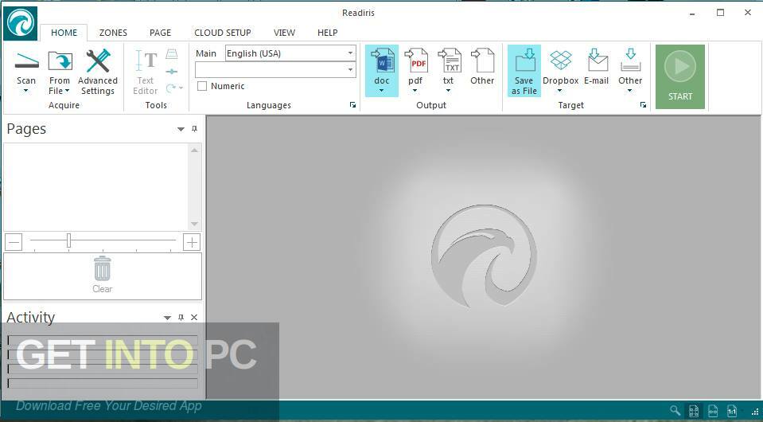Choose Other target icon
The width and height of the screenshot is (763, 422).
click(631, 61)
